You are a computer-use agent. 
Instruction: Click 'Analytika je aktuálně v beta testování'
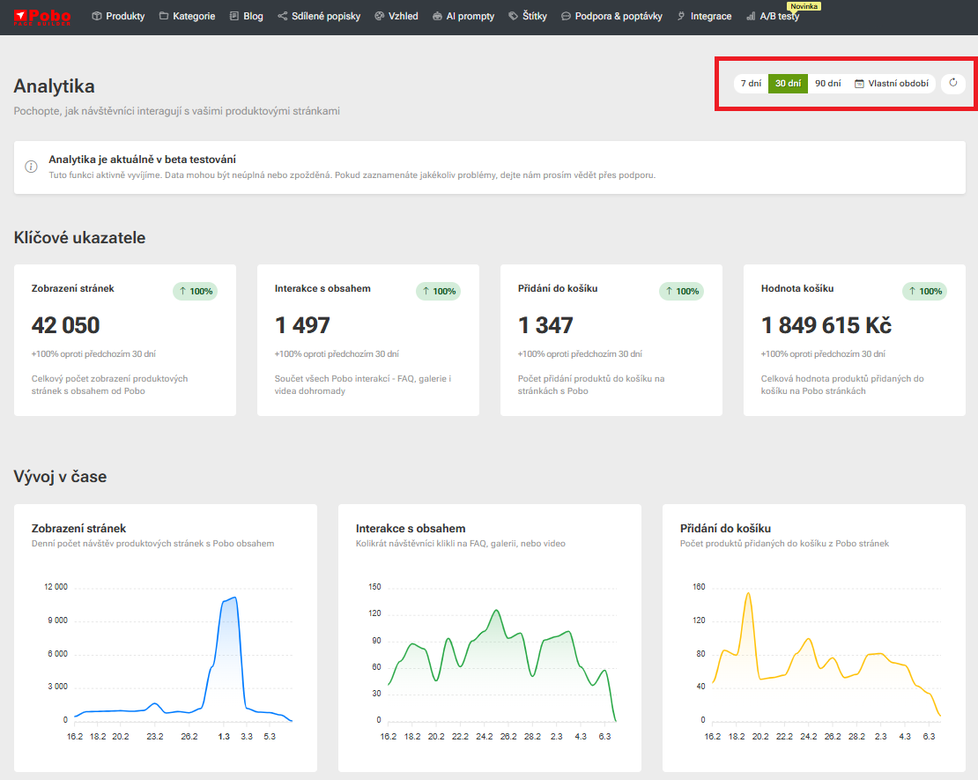point(142,160)
